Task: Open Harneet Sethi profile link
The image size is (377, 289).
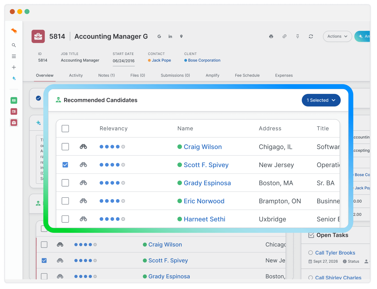Action: [205, 219]
